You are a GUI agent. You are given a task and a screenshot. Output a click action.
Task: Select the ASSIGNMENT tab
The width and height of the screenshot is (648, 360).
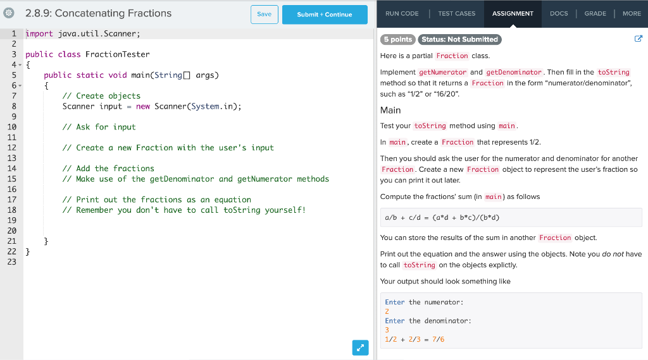point(513,14)
